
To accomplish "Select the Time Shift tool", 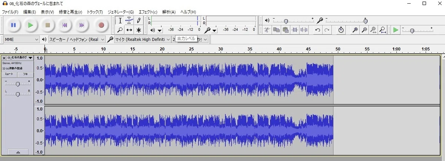I will 129,30.
